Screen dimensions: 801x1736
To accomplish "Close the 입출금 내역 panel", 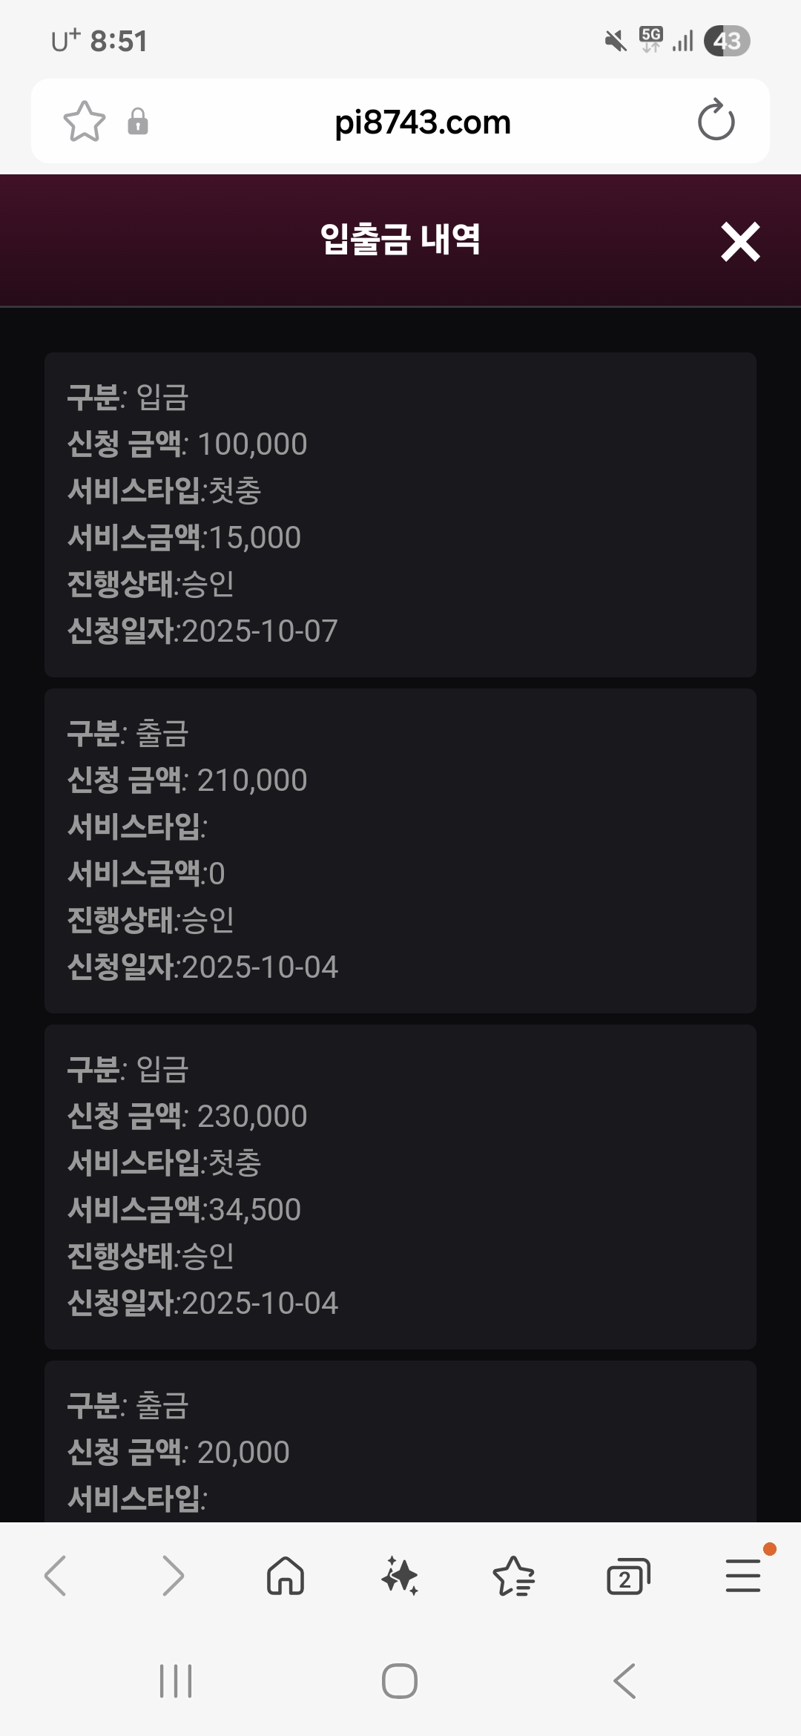I will coord(740,242).
